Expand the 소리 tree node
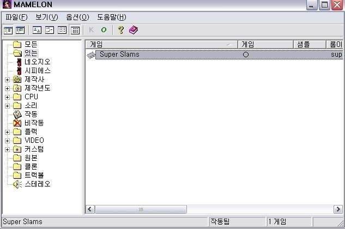This screenshot has width=345, height=229. [7, 106]
